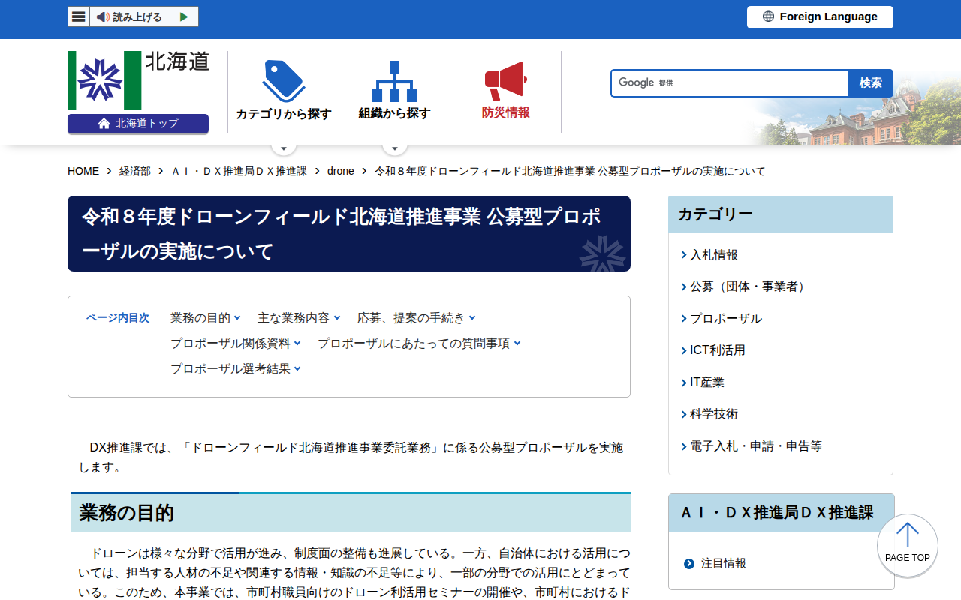Image resolution: width=961 pixels, height=600 pixels.
Task: Open 電子入札・申請・申告等 category link
Action: (755, 446)
